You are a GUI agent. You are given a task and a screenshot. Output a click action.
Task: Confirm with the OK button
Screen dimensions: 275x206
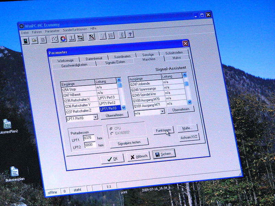(113, 159)
